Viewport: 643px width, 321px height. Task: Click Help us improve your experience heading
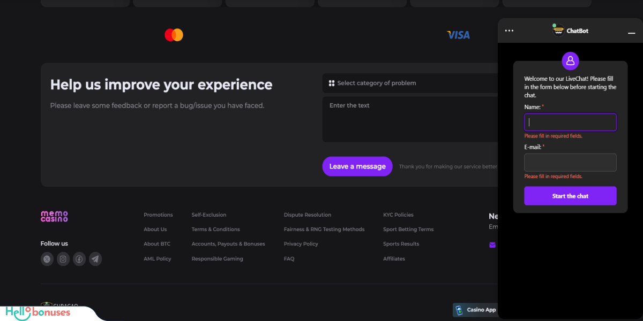click(161, 85)
